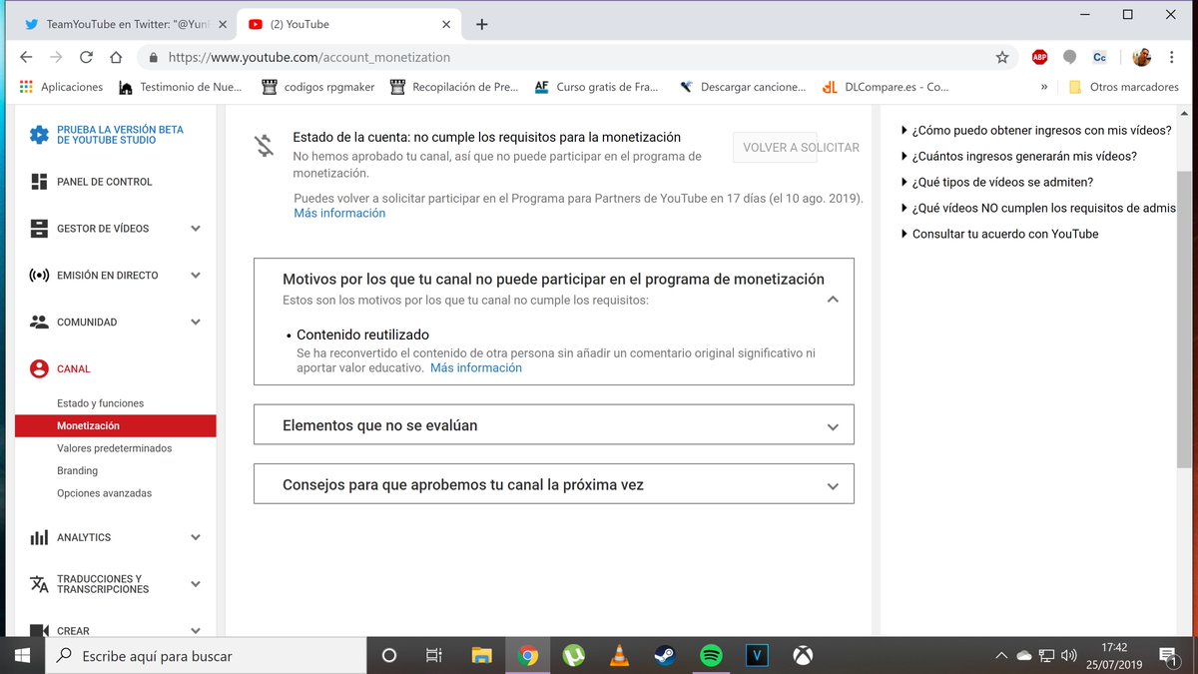Open the Traducciones y Transcripciones icon

tap(39, 584)
